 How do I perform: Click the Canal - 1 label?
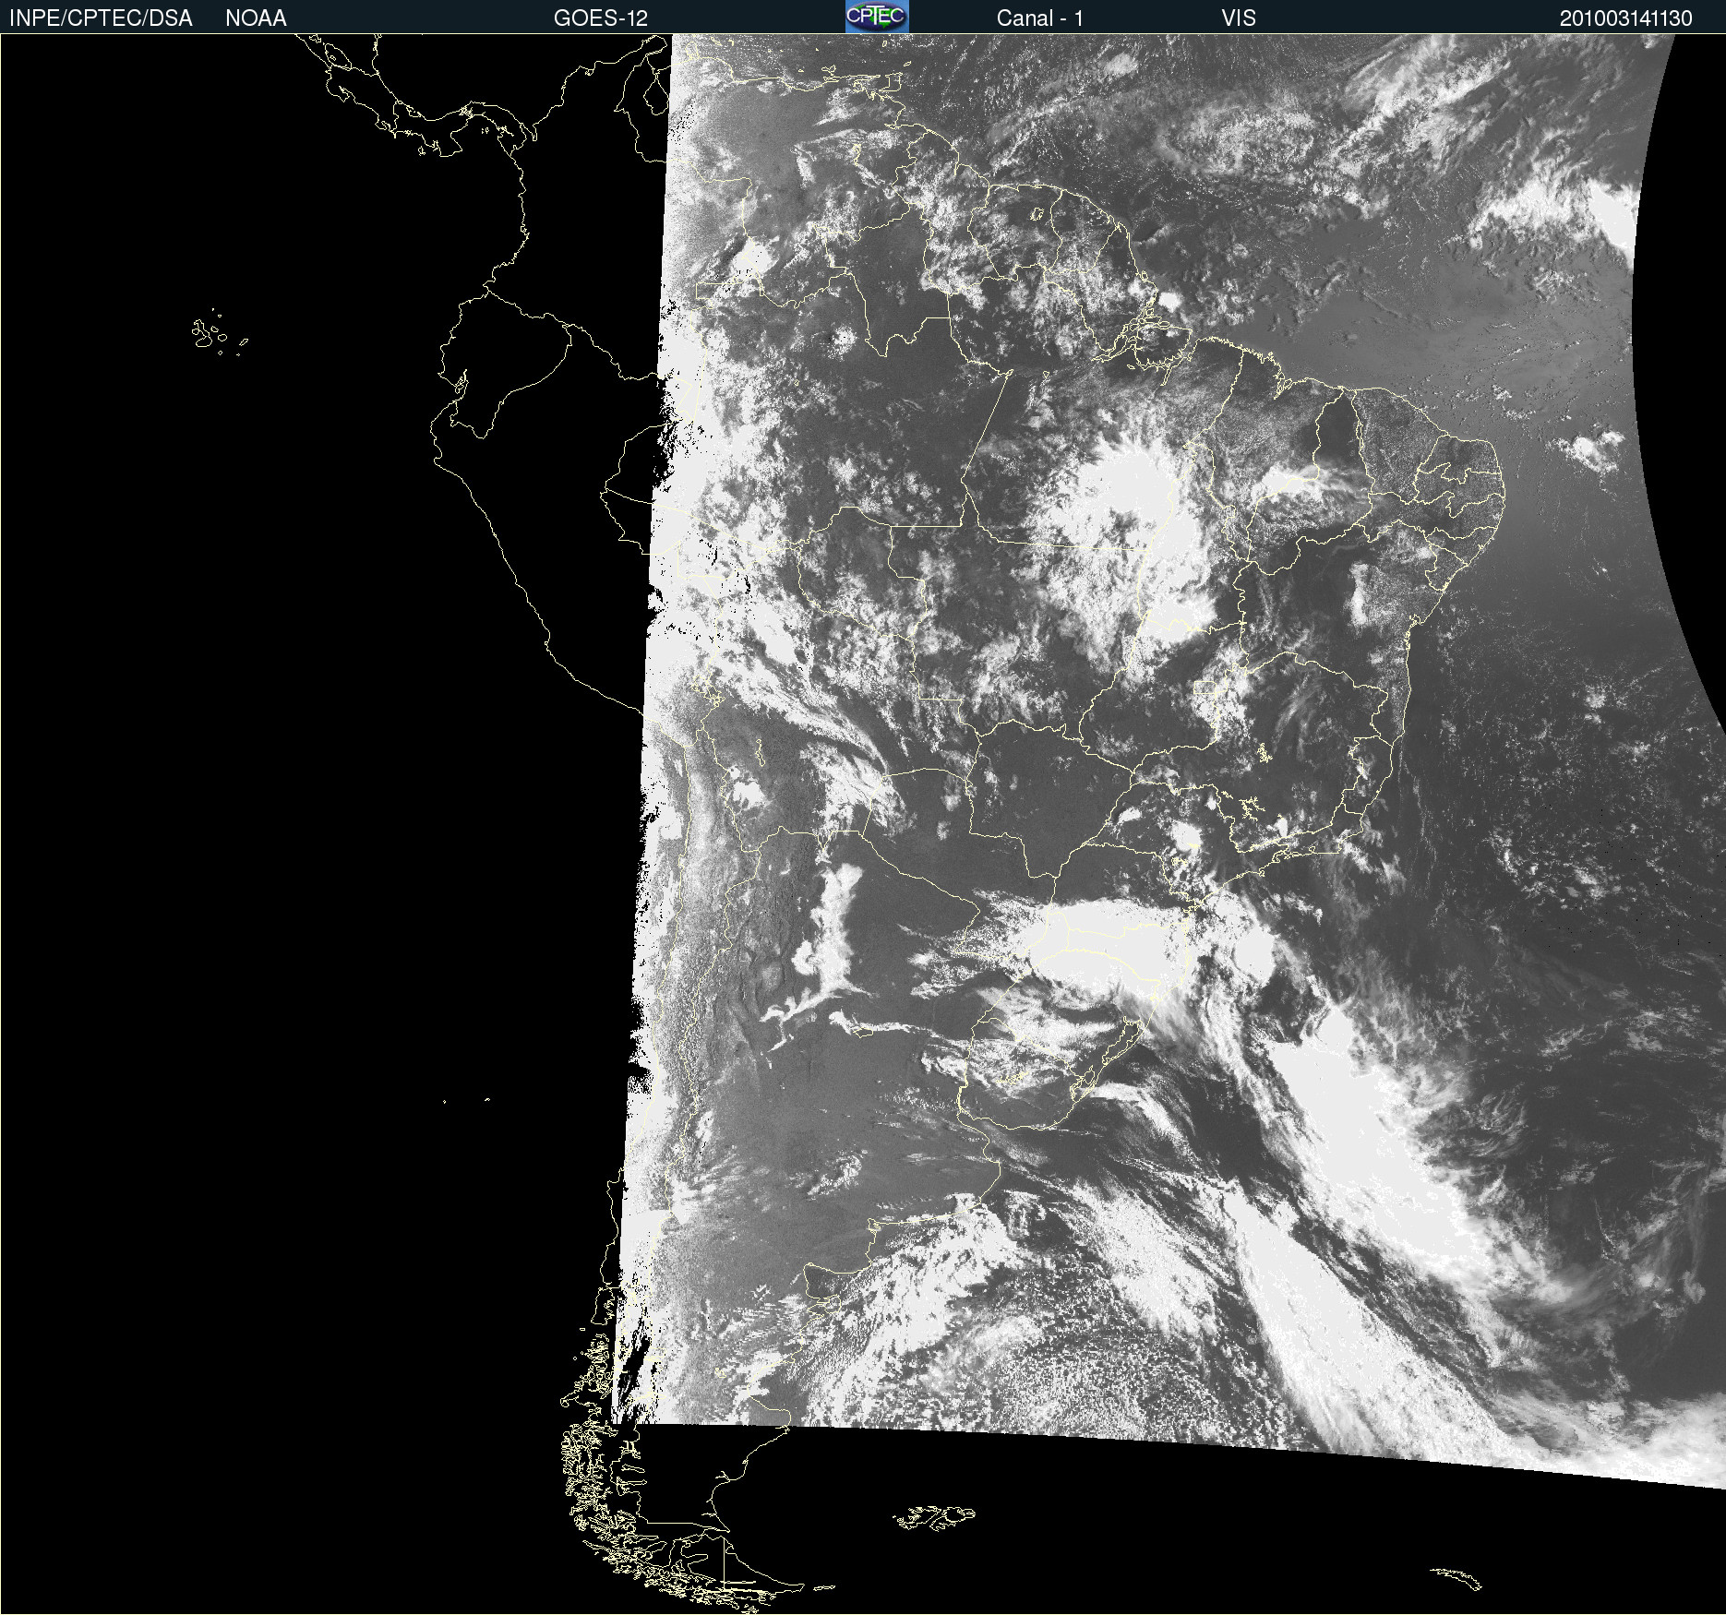point(1040,18)
